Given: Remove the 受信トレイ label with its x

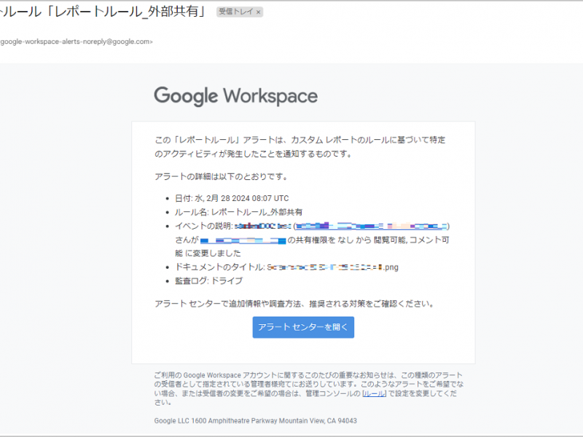Looking at the screenshot, I should click(259, 12).
